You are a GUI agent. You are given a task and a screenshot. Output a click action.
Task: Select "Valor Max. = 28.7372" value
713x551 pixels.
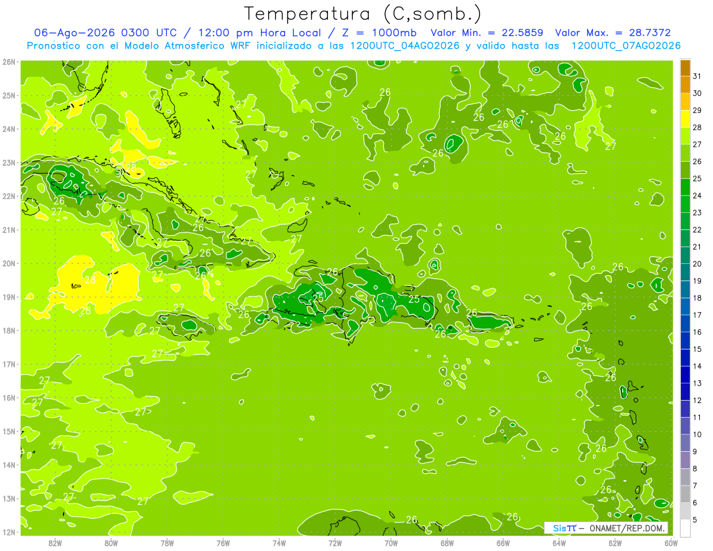pos(613,33)
